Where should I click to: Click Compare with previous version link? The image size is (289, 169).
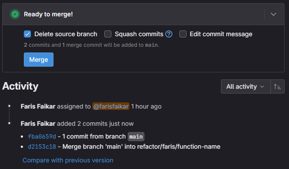coord(68,160)
